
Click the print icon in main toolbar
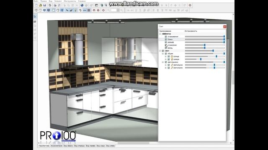(55, 5)
